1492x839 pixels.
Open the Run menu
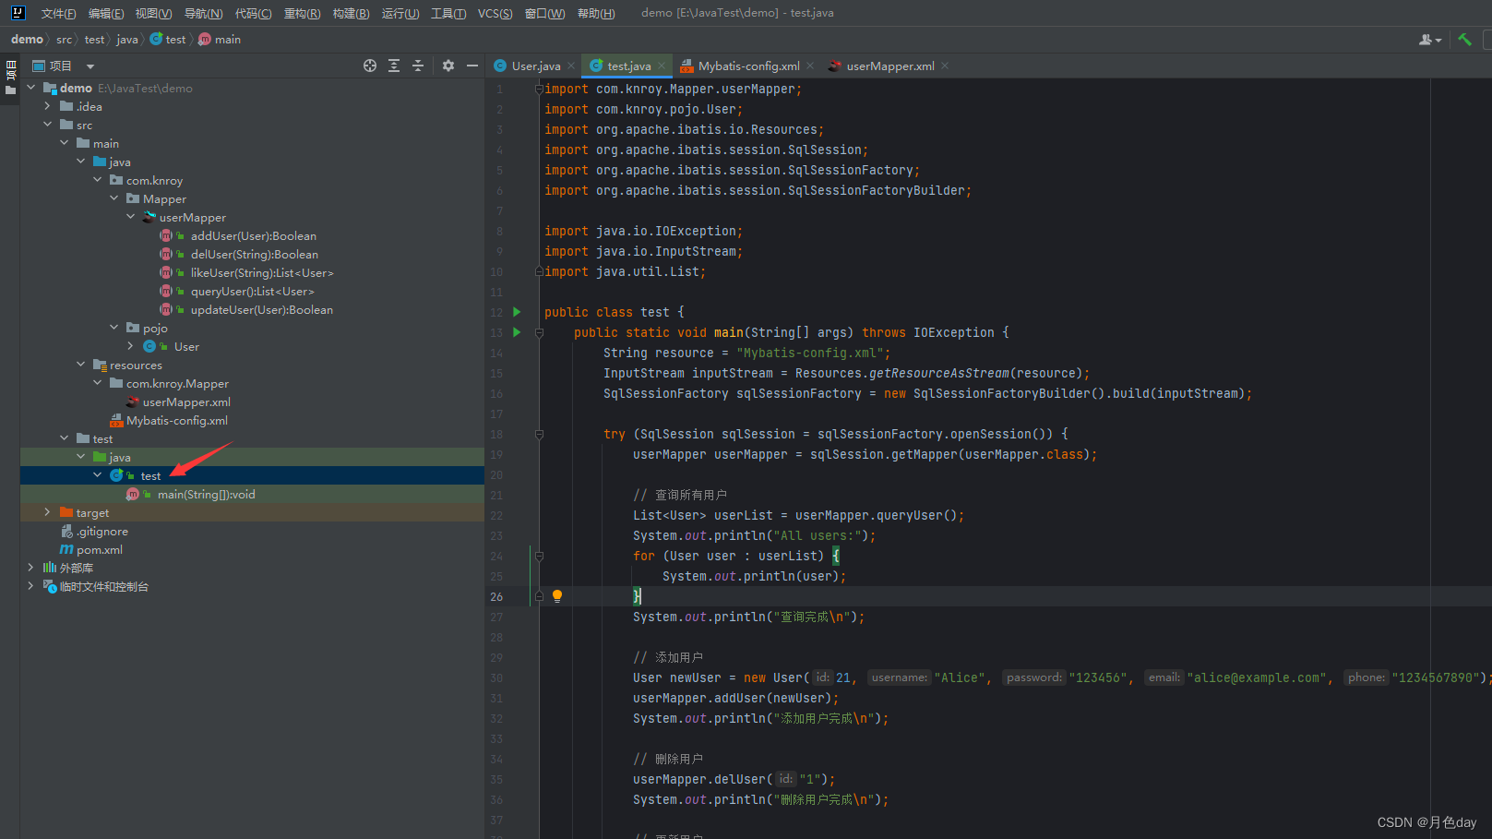[400, 13]
